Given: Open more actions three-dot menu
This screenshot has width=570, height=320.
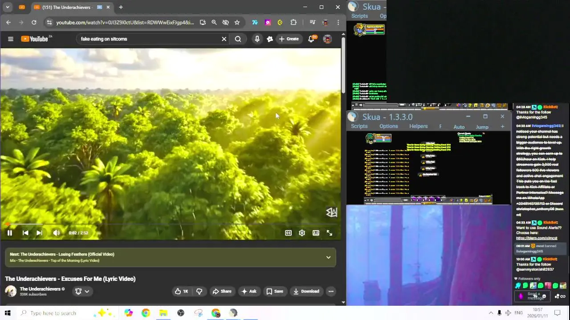Looking at the screenshot, I should click(x=331, y=292).
